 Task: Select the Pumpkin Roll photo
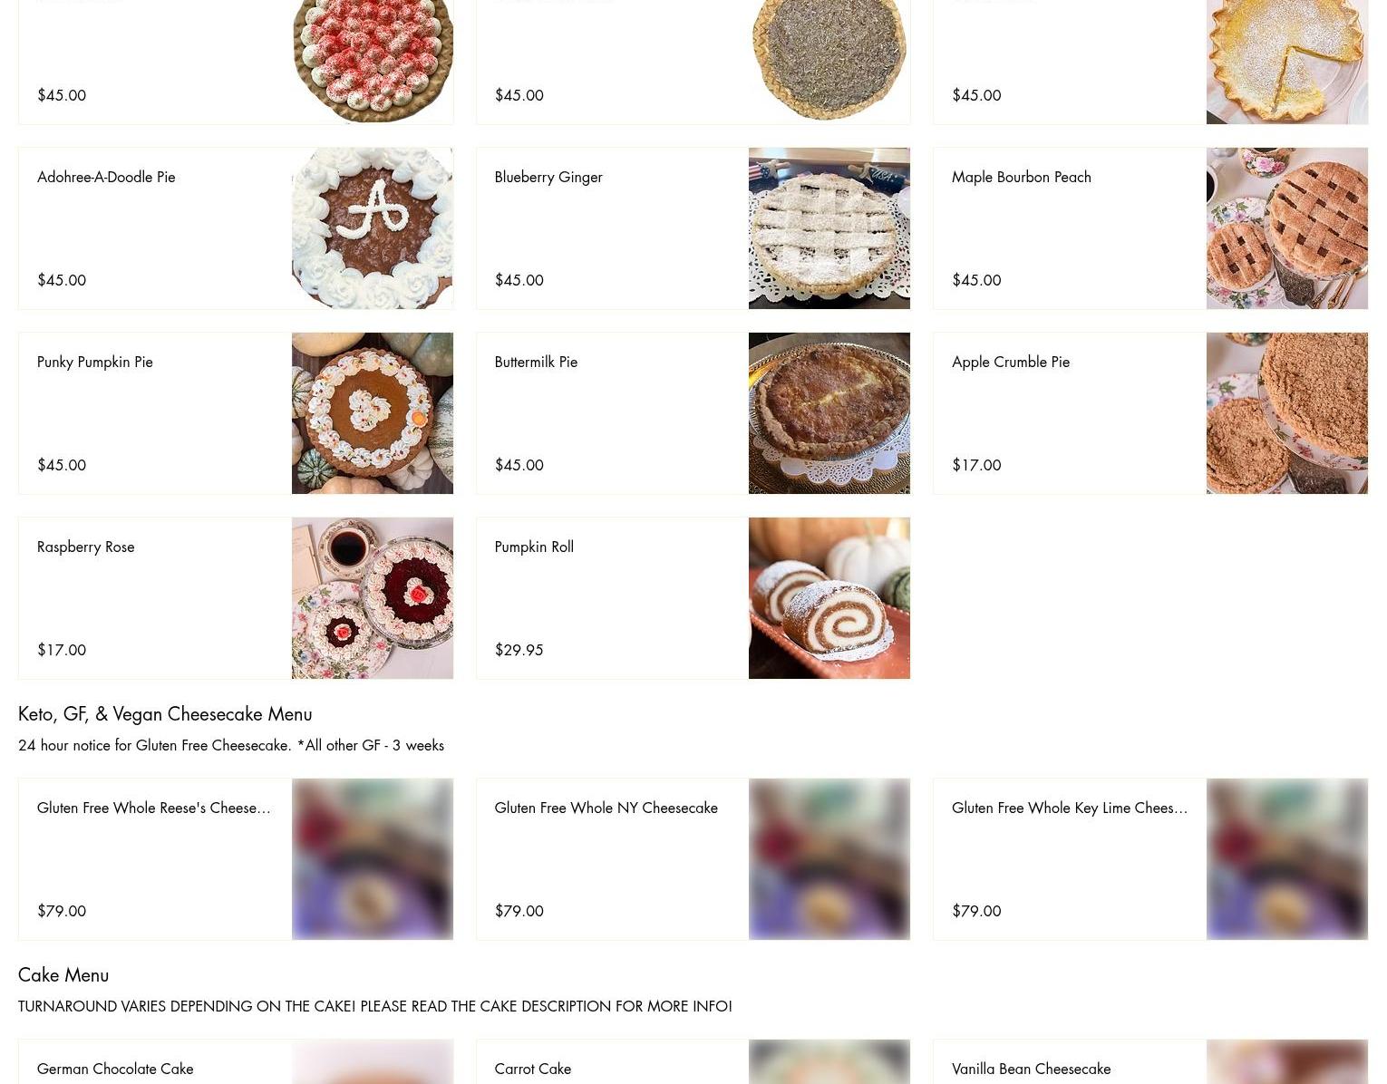coord(829,598)
